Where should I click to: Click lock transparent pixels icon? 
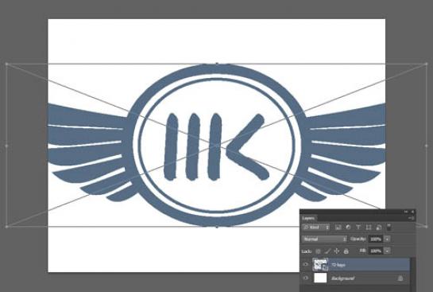coord(318,251)
